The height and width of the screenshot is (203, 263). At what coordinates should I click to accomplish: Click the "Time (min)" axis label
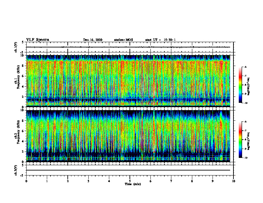tap(133, 184)
